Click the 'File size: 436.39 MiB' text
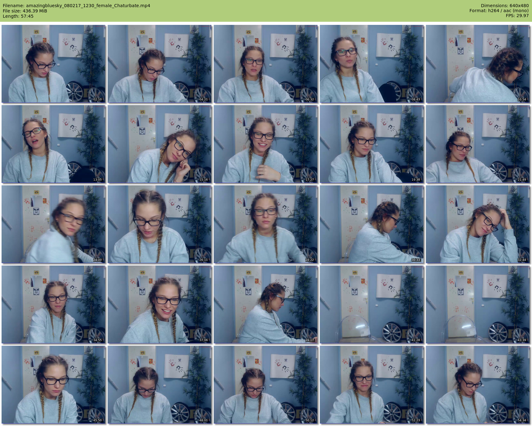 pyautogui.click(x=25, y=11)
